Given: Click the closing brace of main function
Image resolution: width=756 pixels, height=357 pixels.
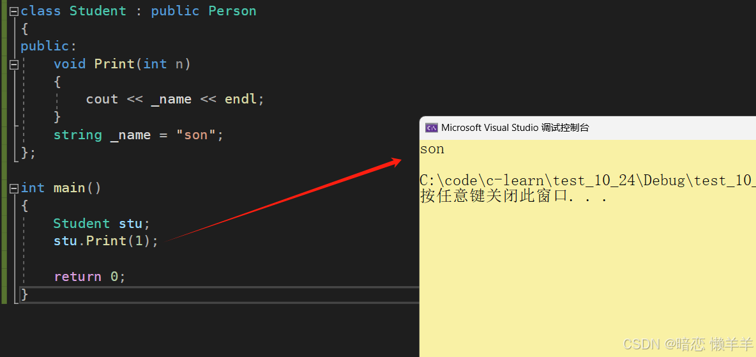Looking at the screenshot, I should [x=25, y=294].
